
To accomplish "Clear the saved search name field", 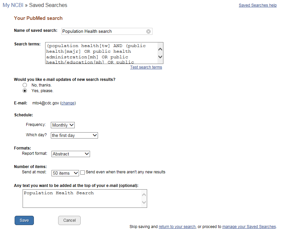I will pyautogui.click(x=148, y=31).
